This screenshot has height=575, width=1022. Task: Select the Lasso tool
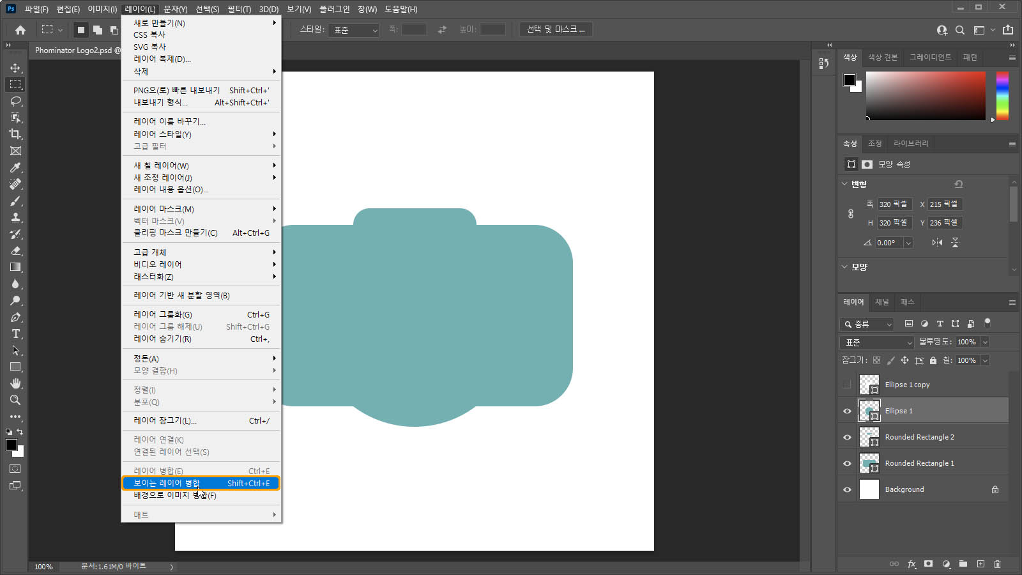[15, 101]
